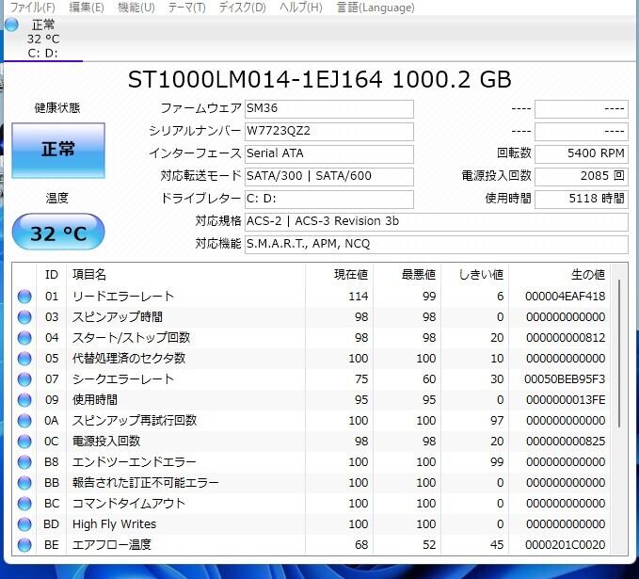639x579 pixels.
Task: Click the status orb for エアフロー温度 row
Action: click(x=24, y=545)
